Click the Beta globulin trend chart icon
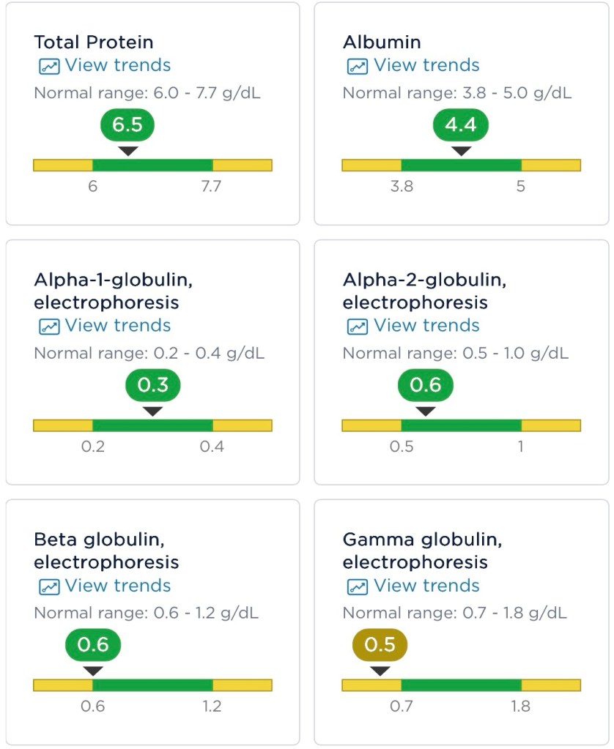614x749 pixels. coord(48,586)
